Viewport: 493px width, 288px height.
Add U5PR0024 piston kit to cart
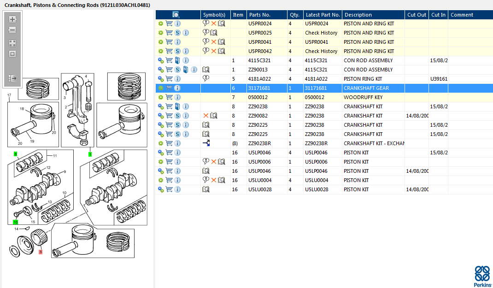point(169,24)
